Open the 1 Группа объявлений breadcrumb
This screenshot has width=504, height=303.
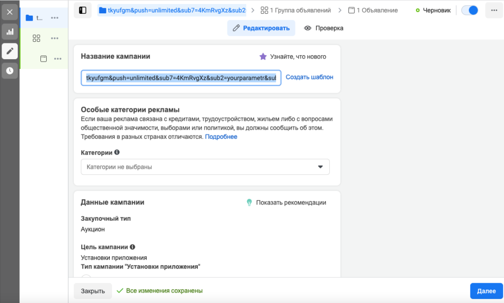pos(296,10)
